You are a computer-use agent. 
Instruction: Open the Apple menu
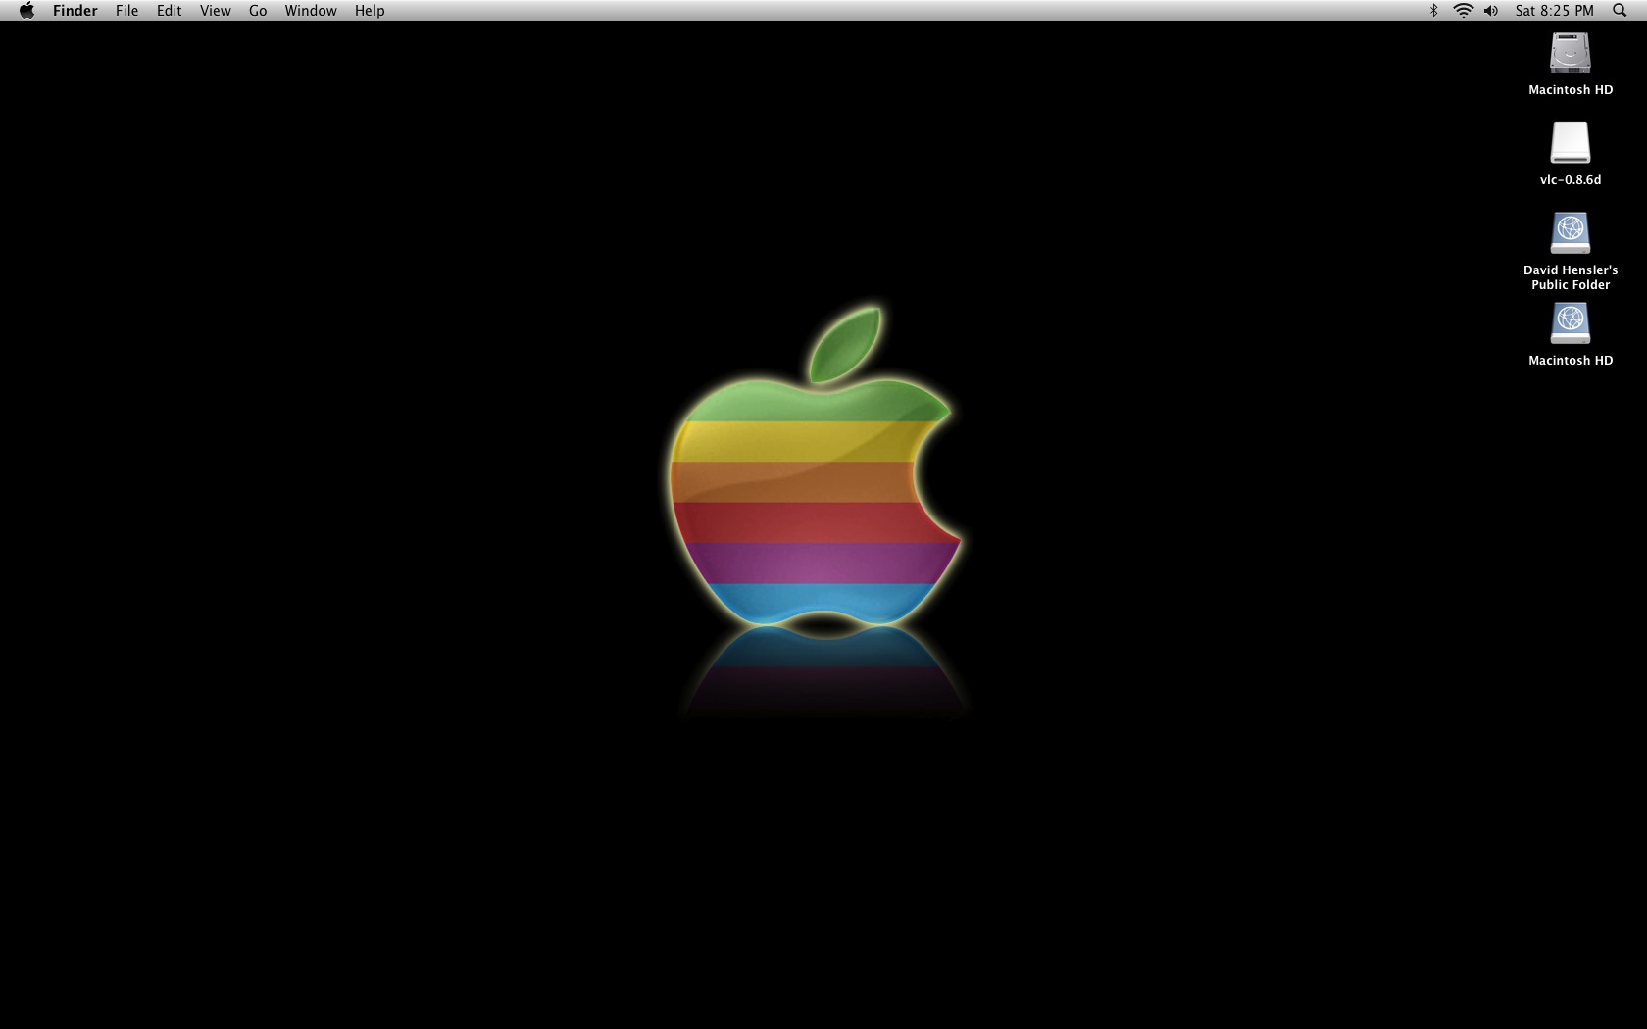(x=26, y=11)
